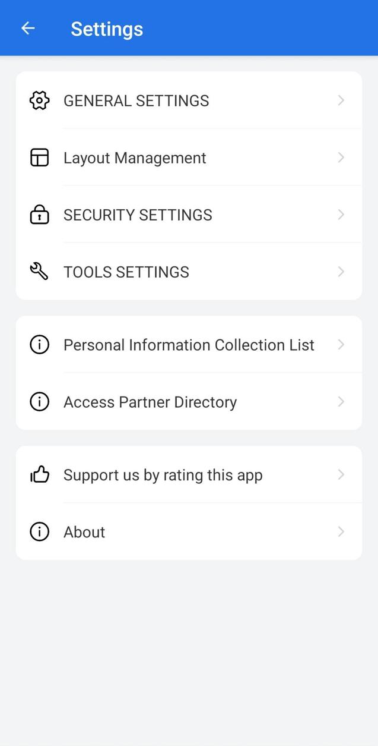The image size is (378, 746).
Task: Click the info icon beside About
Action: [x=39, y=531]
